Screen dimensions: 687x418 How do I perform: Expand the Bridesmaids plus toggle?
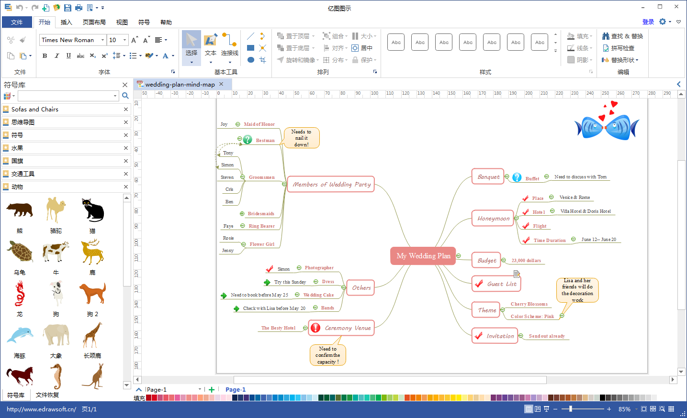click(x=242, y=213)
